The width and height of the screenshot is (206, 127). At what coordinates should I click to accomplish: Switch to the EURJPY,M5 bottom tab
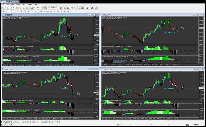[x=26, y=122]
